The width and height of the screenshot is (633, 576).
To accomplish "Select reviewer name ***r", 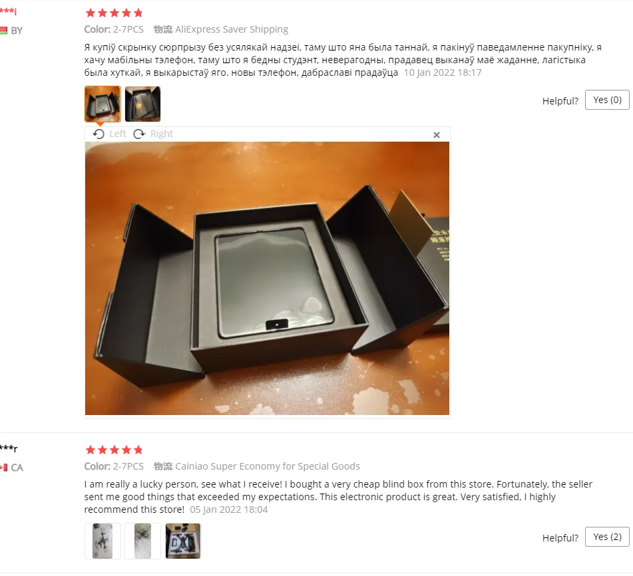I will [9, 448].
